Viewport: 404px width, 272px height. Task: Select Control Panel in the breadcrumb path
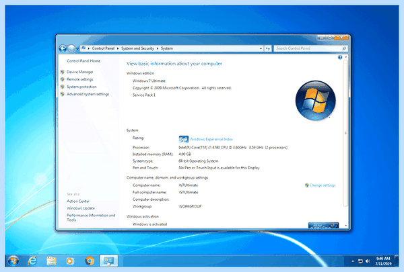click(103, 48)
